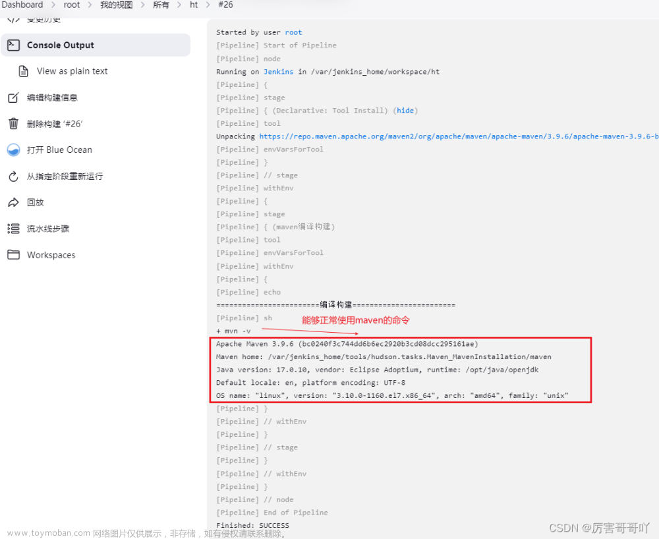
Task: Click the 'Java version: 17.0.10' line
Action: pyautogui.click(x=378, y=370)
